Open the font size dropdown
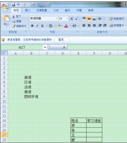Image resolution: width=127 pixels, height=143 pixels. point(67,18)
